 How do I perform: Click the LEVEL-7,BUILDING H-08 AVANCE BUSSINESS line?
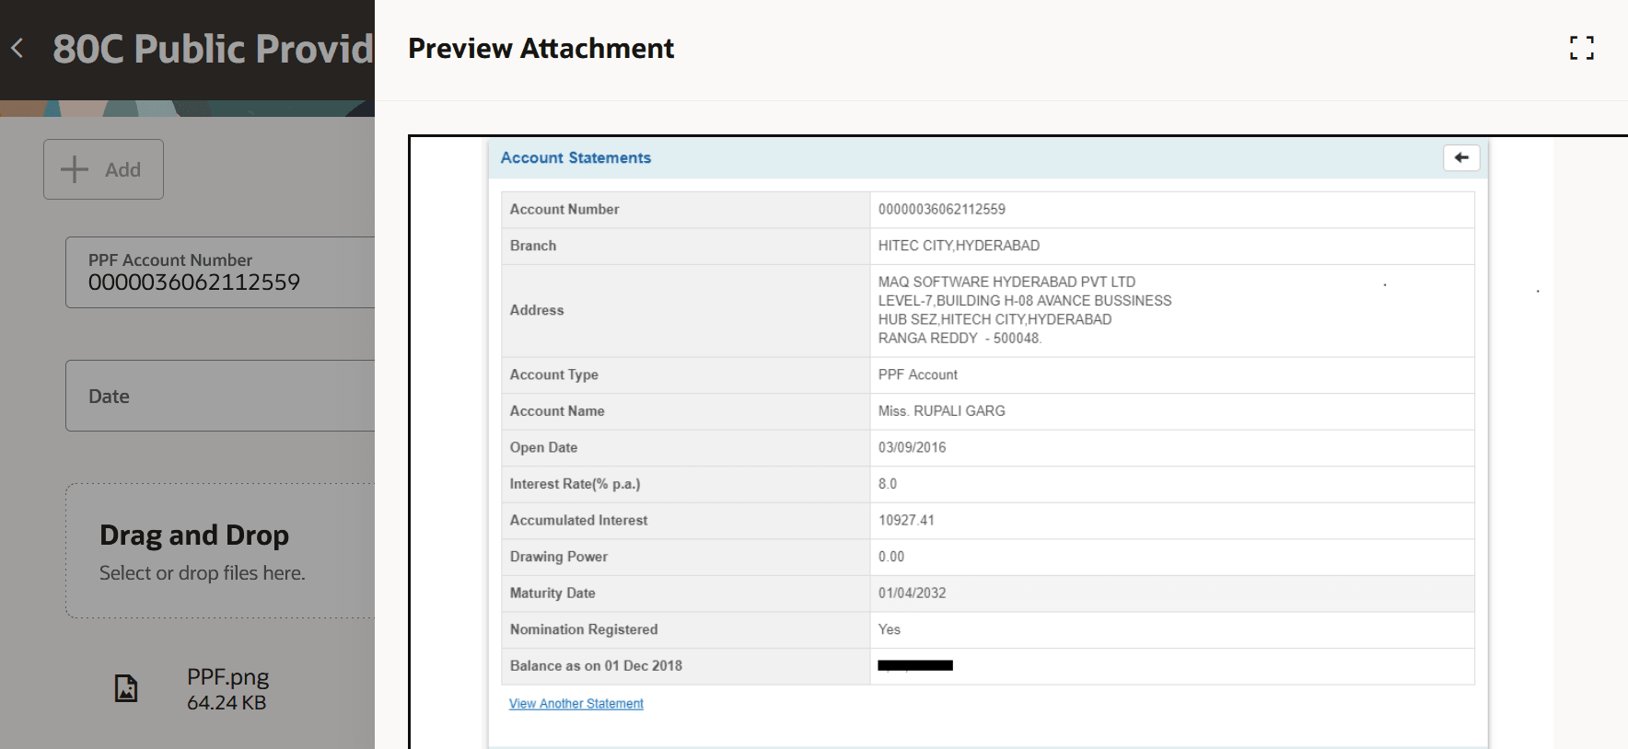1025,300
